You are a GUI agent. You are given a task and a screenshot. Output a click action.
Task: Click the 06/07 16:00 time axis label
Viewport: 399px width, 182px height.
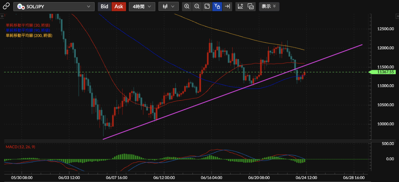pos(117,178)
